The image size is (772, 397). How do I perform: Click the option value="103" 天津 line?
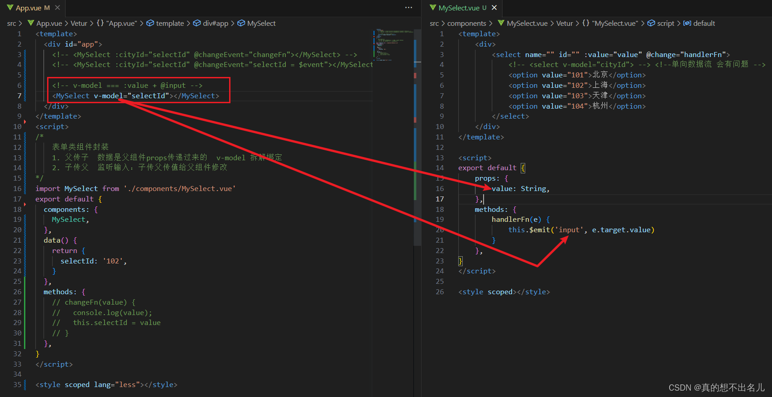[x=577, y=96]
